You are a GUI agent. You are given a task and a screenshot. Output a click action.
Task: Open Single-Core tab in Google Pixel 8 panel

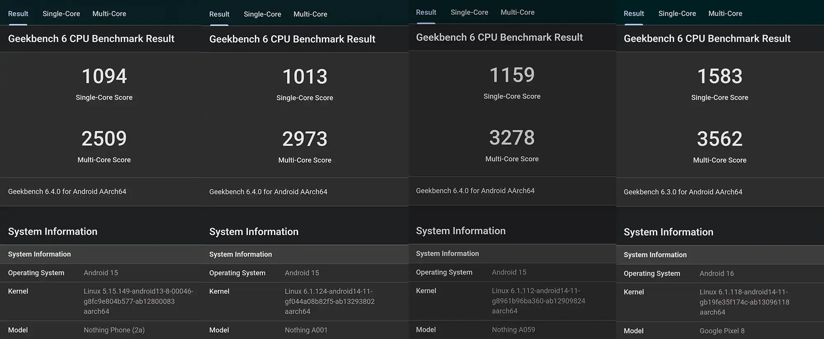click(677, 14)
